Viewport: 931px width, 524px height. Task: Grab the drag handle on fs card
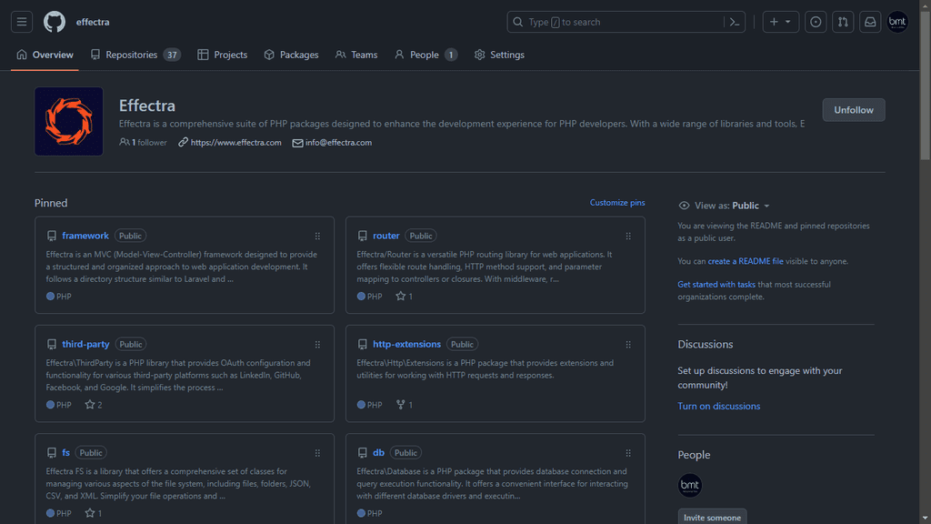click(317, 453)
